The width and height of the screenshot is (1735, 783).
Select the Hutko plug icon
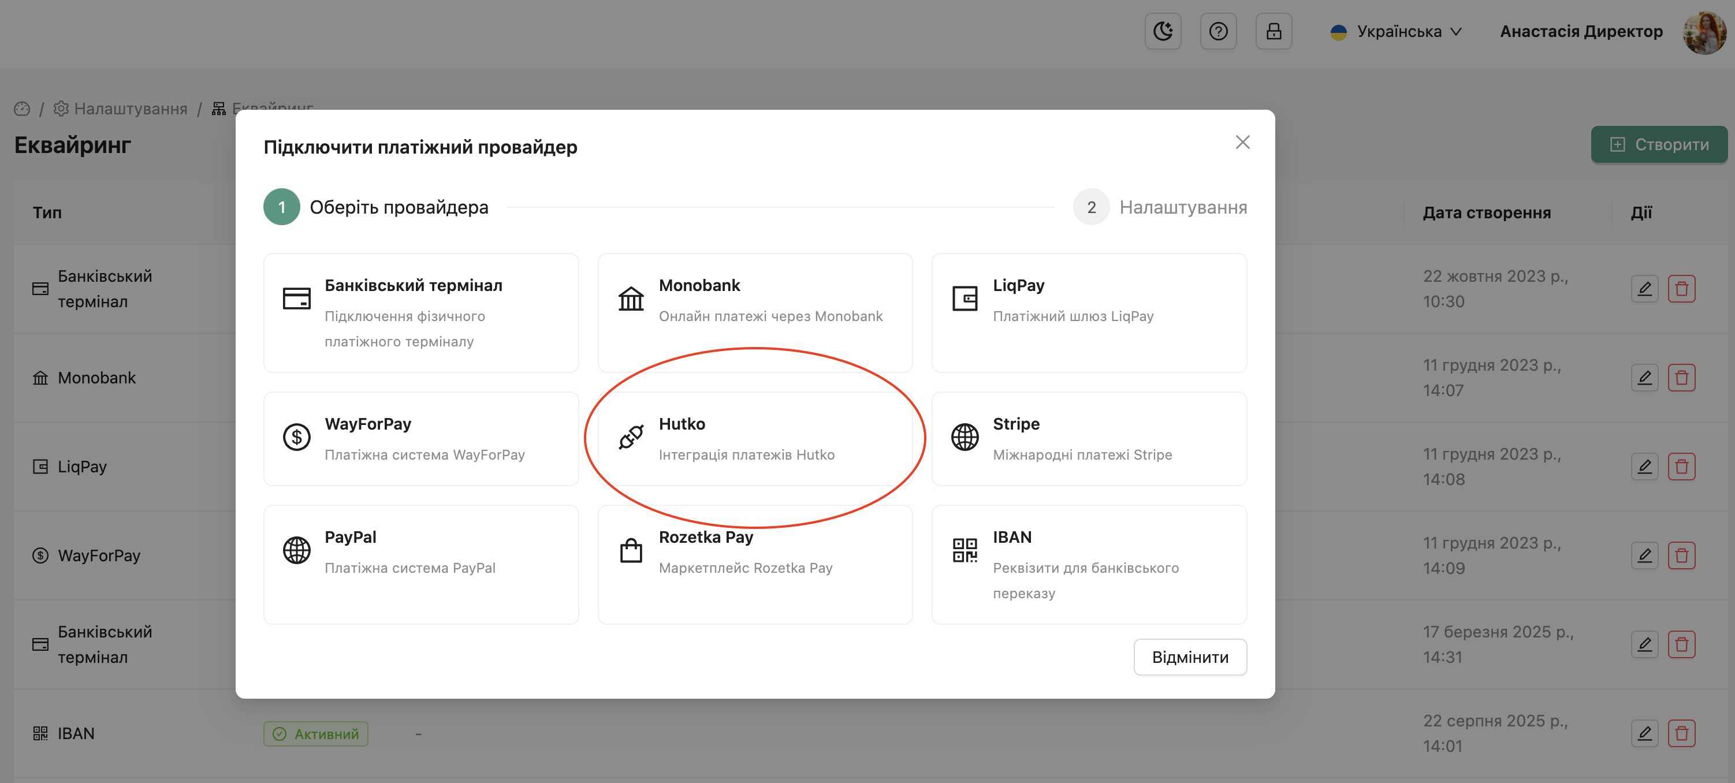(631, 437)
